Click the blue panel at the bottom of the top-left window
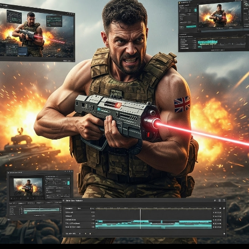This screenshot has width=249, height=249. point(23,51)
